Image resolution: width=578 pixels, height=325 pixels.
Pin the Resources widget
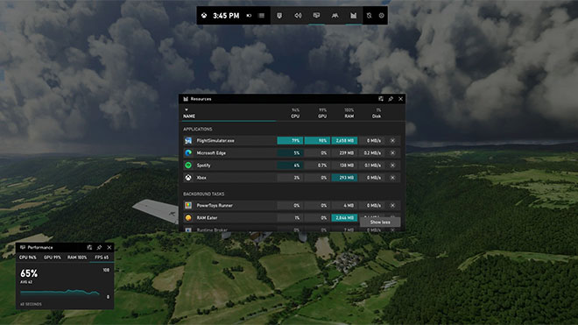[391, 99]
